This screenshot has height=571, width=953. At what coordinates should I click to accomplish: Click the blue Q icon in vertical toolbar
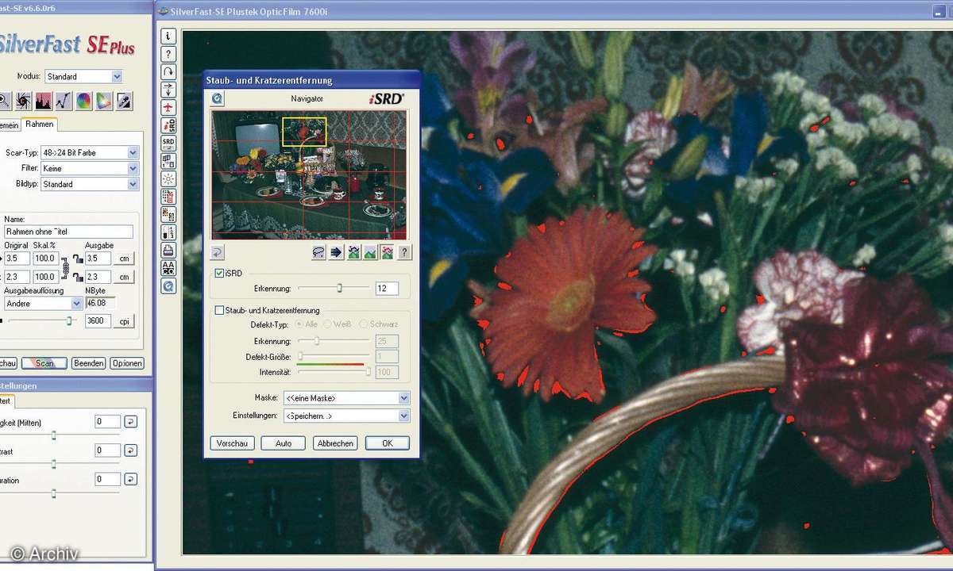(x=168, y=286)
